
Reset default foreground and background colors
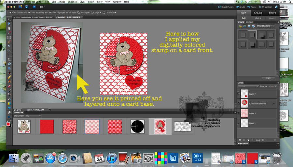[x=8, y=121]
